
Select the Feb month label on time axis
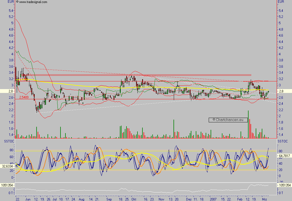[240, 199]
